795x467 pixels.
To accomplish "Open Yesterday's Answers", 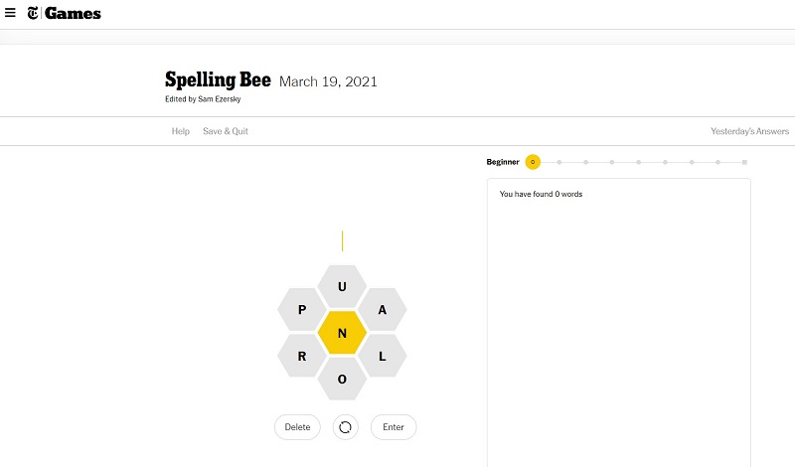I will click(x=750, y=131).
